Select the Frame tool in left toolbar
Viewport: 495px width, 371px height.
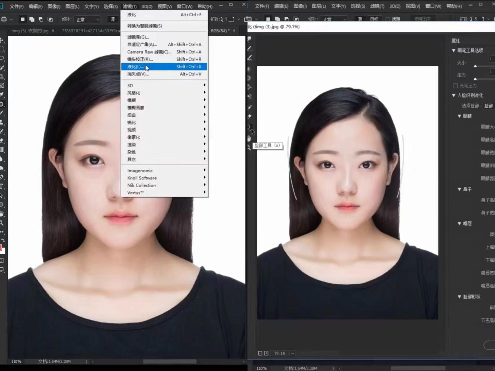point(2,86)
